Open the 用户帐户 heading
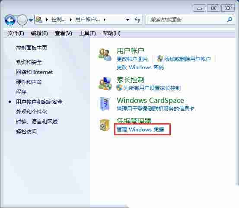The image size is (239, 208). pyautogui.click(x=131, y=51)
